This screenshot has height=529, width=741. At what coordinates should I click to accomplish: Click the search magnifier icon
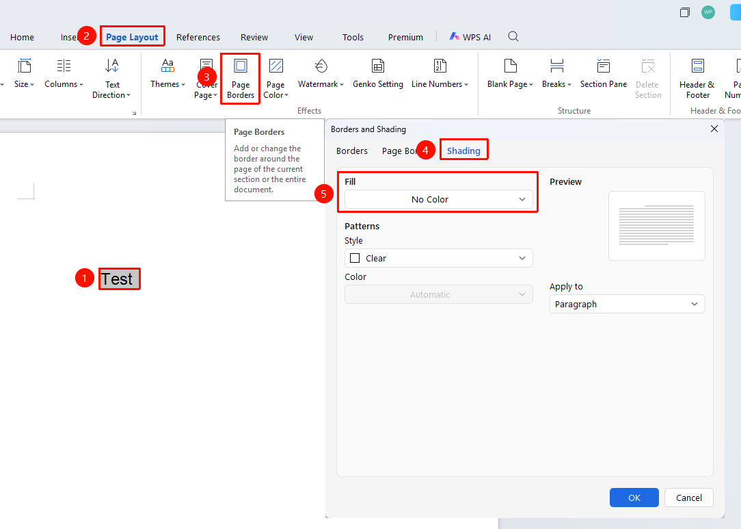coord(513,36)
